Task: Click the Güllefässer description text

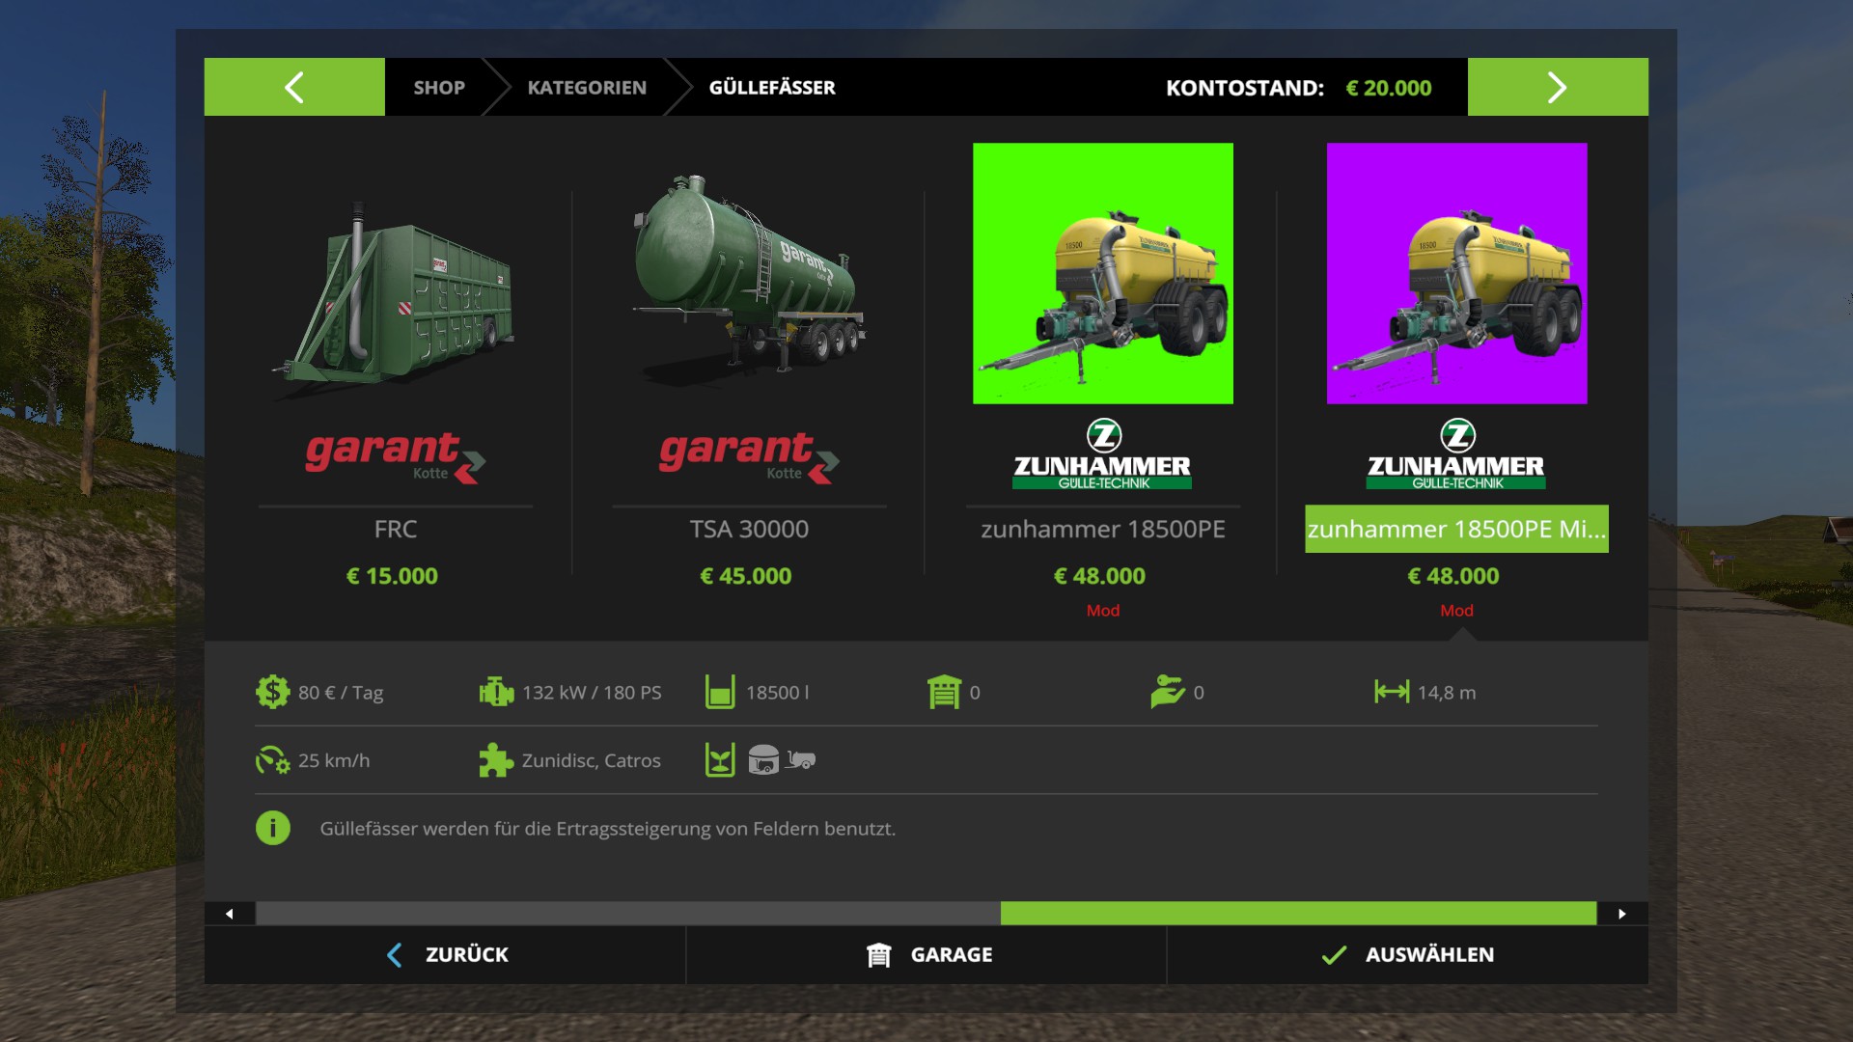Action: [x=608, y=829]
